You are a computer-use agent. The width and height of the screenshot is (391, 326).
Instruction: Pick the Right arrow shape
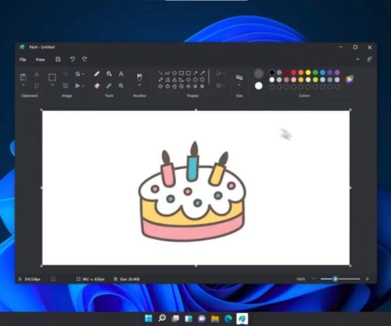(160, 87)
